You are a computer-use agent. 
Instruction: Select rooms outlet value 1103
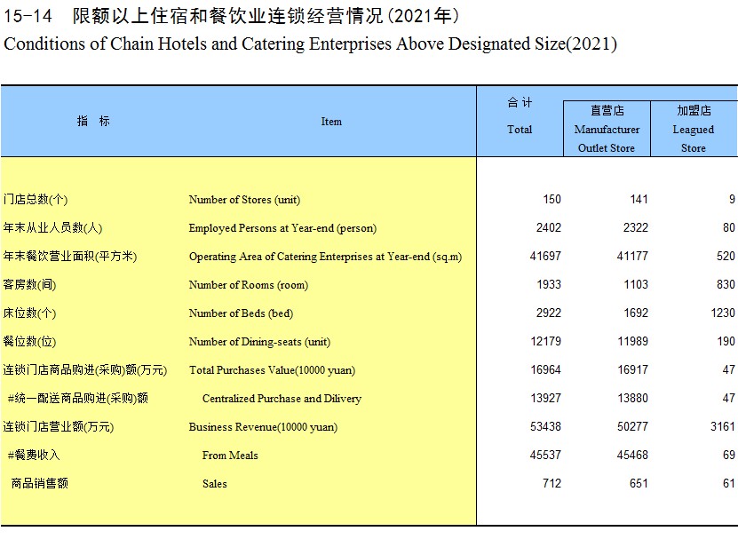[x=636, y=284]
